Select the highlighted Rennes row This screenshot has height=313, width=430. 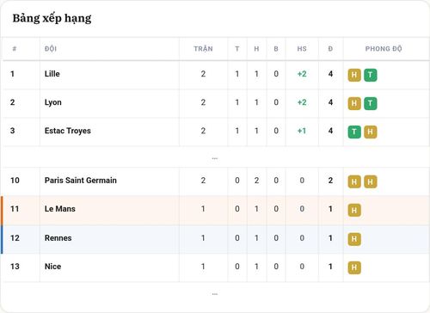tap(215, 239)
